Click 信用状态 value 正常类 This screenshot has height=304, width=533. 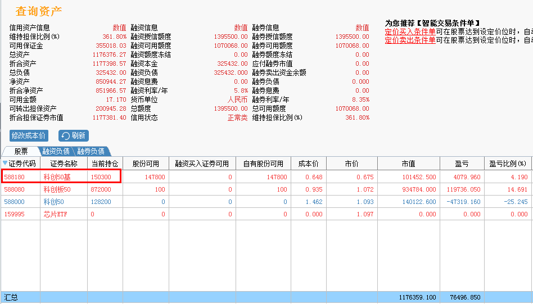(x=237, y=118)
